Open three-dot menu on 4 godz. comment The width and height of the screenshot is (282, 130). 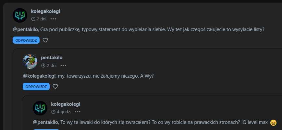point(78,112)
